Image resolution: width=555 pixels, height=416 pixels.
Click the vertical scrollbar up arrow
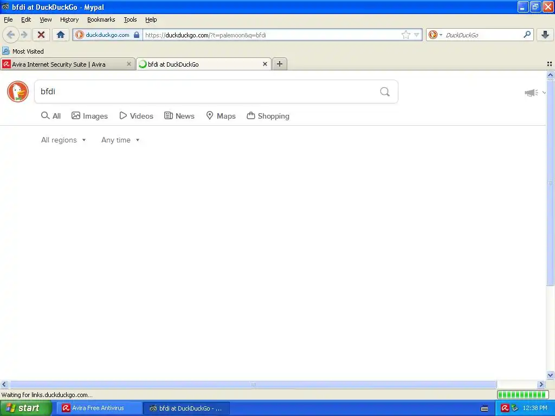550,75
